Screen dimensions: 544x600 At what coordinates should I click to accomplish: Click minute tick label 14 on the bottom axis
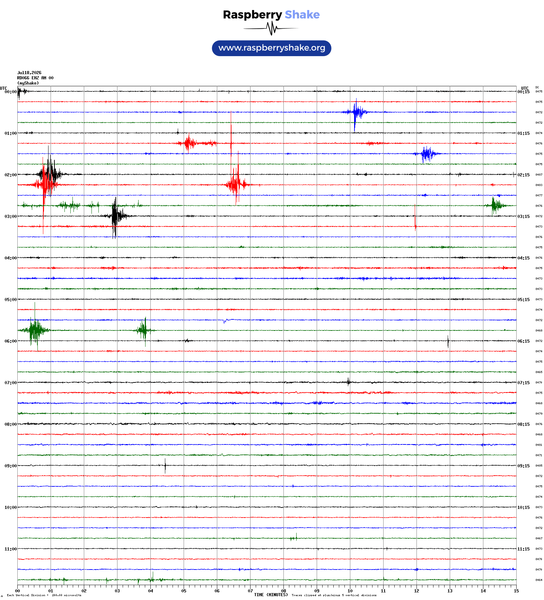click(483, 591)
